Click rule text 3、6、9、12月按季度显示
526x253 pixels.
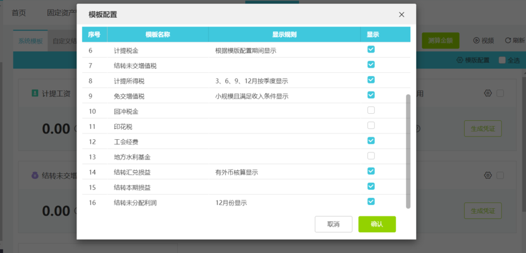click(252, 81)
